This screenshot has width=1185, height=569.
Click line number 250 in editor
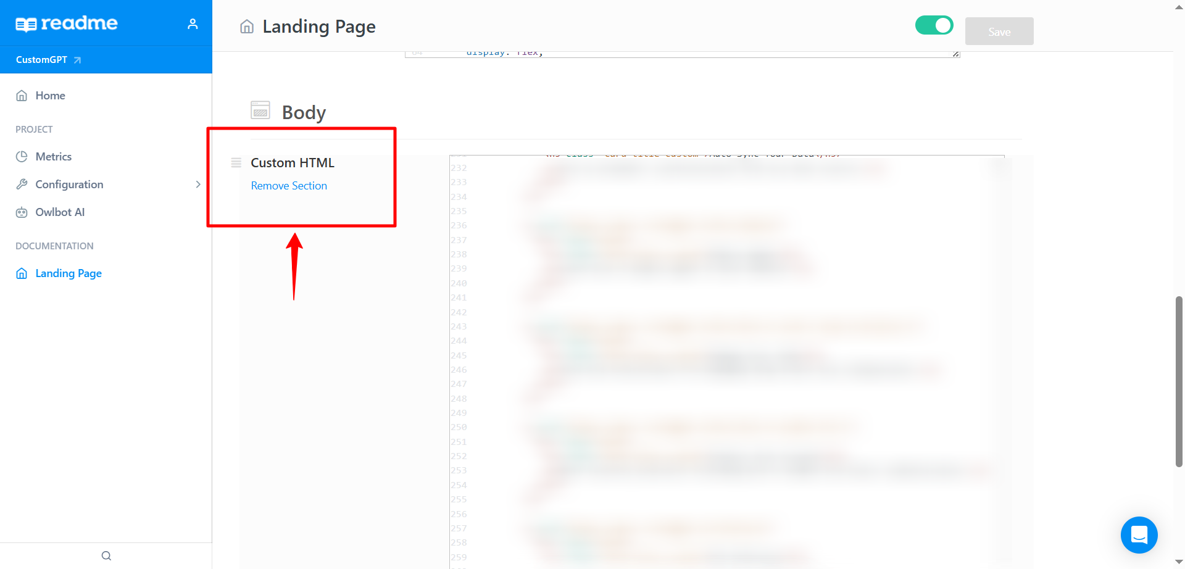459,427
